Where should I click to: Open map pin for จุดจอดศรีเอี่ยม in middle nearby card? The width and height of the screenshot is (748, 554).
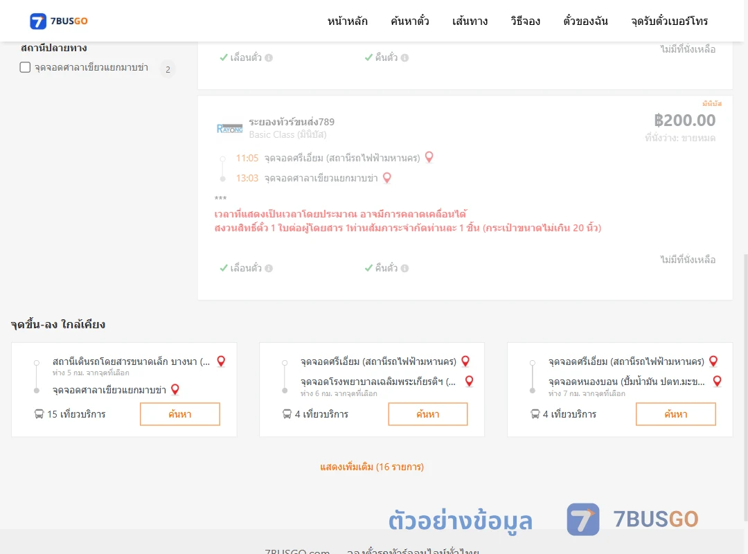pyautogui.click(x=465, y=361)
